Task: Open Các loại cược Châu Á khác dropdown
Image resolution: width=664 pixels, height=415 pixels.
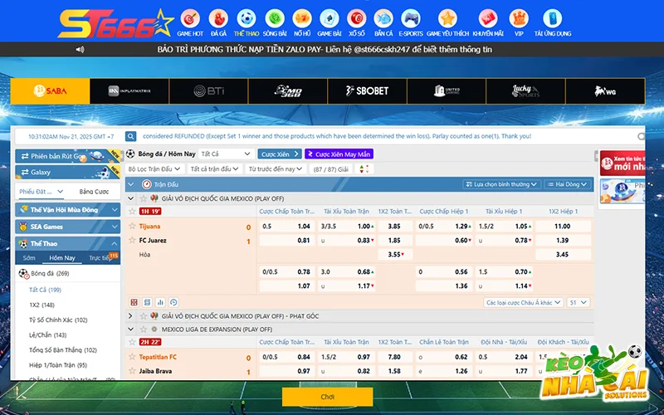Action: [524, 302]
